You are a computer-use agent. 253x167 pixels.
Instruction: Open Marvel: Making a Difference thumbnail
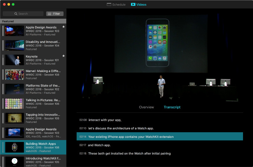pos(14,74)
